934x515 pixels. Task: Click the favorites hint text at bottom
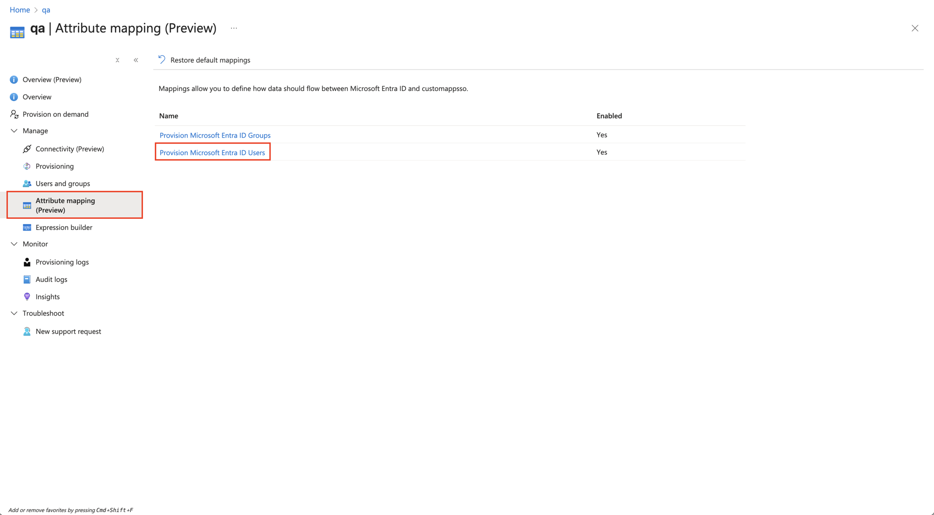(x=71, y=510)
